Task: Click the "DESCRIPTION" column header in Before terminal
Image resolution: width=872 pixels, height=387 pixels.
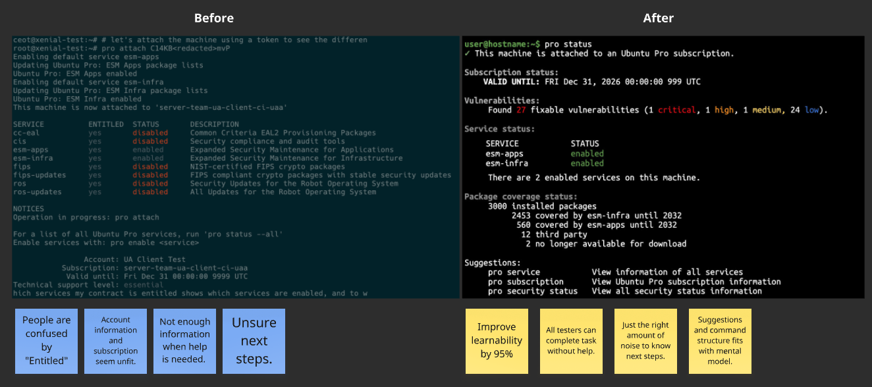Action: pyautogui.click(x=215, y=124)
